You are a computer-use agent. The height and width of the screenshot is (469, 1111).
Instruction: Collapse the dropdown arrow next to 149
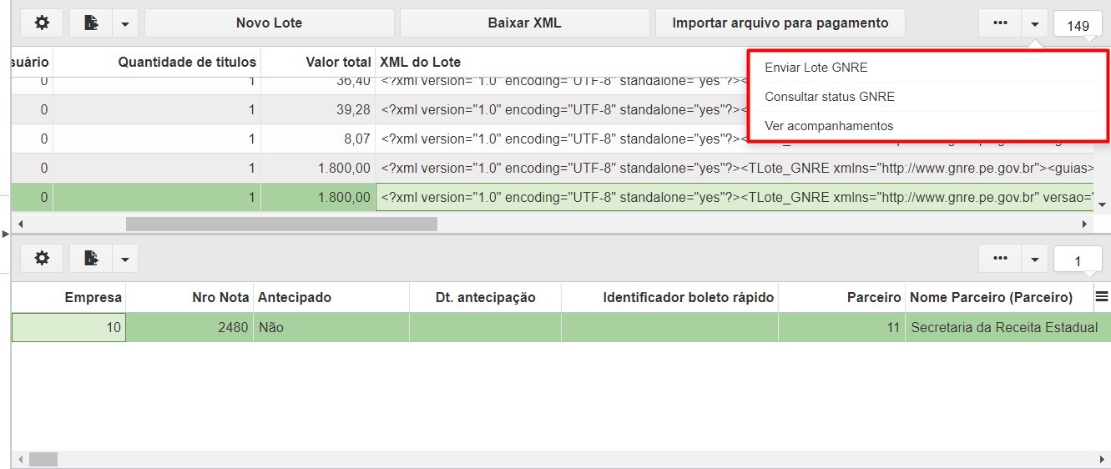coord(1034,23)
